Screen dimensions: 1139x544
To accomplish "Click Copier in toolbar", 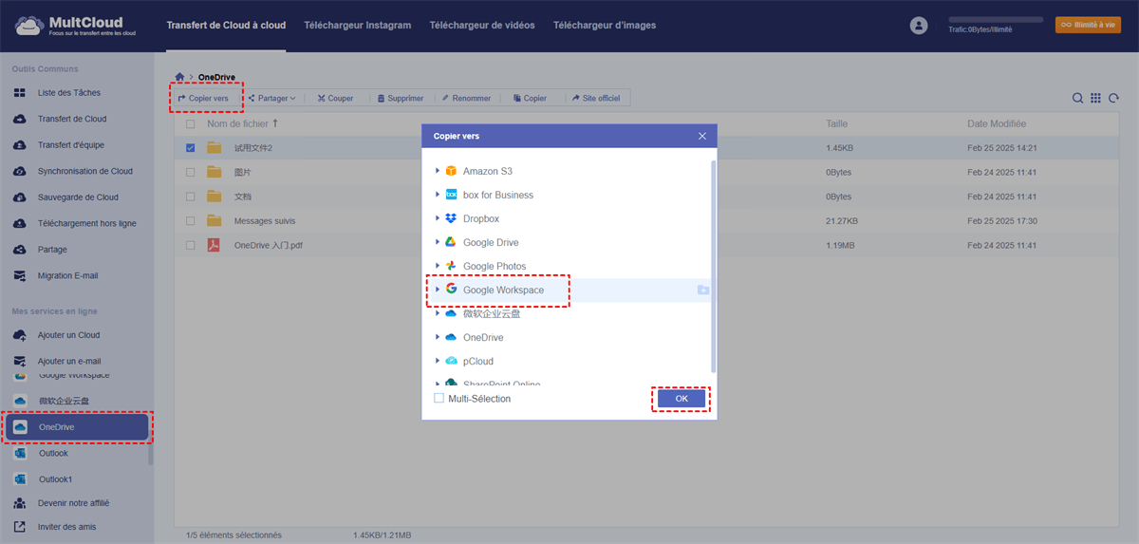I will pyautogui.click(x=530, y=98).
